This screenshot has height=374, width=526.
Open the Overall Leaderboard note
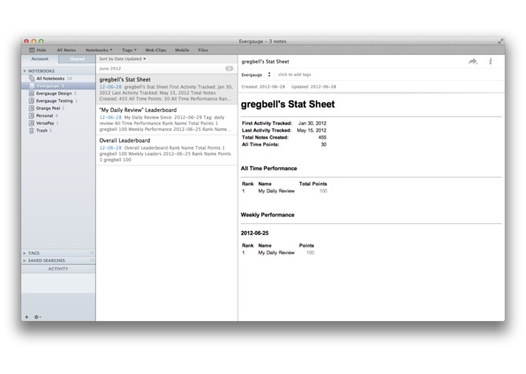[167, 150]
